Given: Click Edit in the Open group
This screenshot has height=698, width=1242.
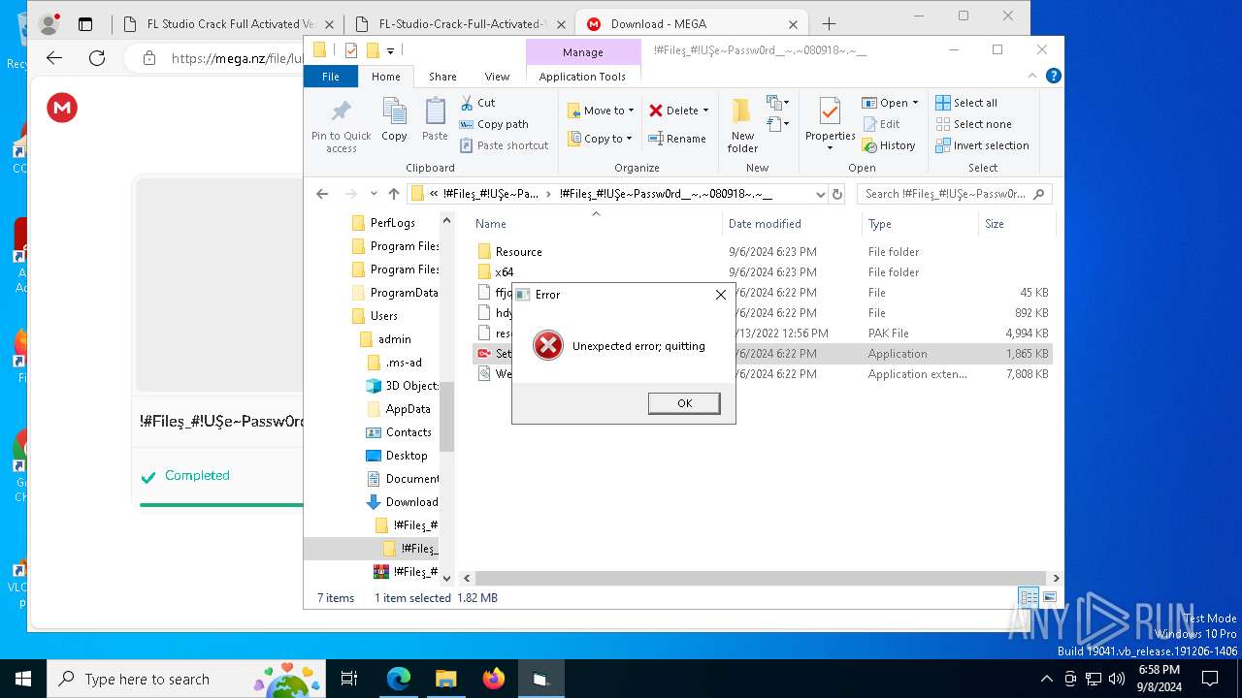Looking at the screenshot, I should pyautogui.click(x=881, y=124).
